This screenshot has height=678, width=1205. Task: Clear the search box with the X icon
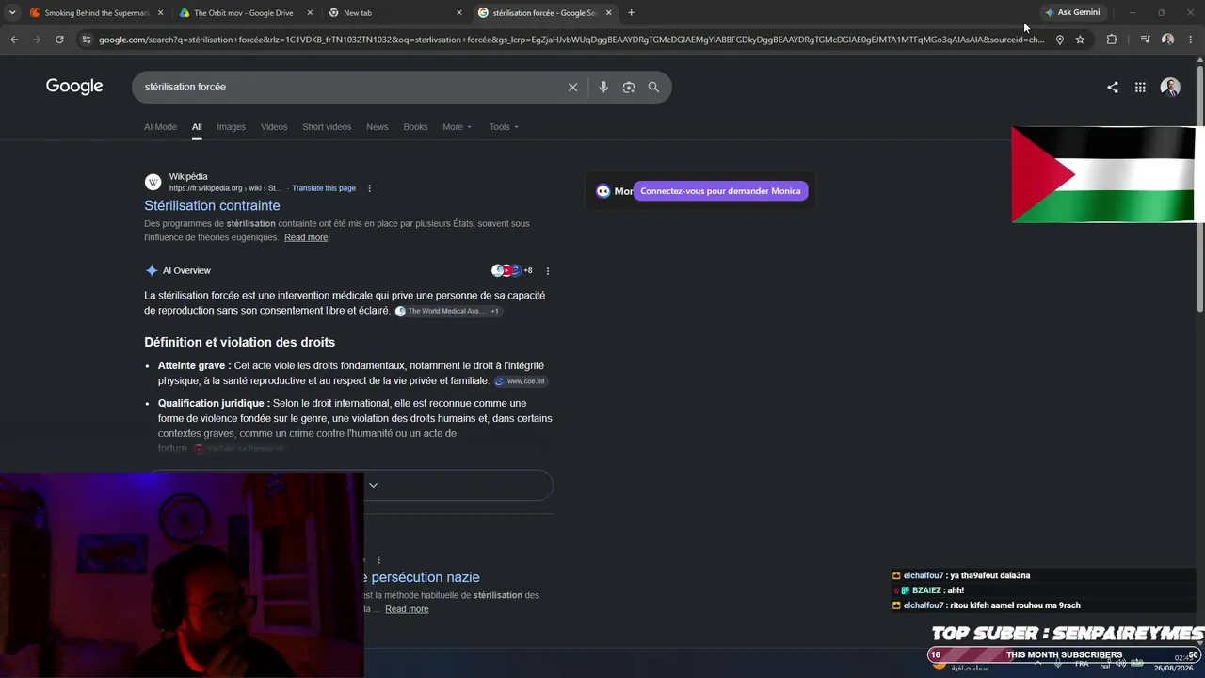572,87
